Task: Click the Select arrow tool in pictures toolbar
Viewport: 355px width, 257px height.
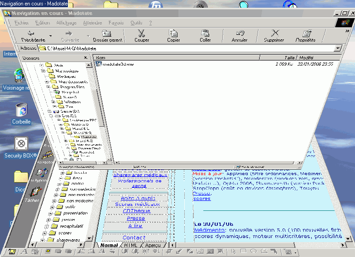Action: pyautogui.click(x=233, y=251)
